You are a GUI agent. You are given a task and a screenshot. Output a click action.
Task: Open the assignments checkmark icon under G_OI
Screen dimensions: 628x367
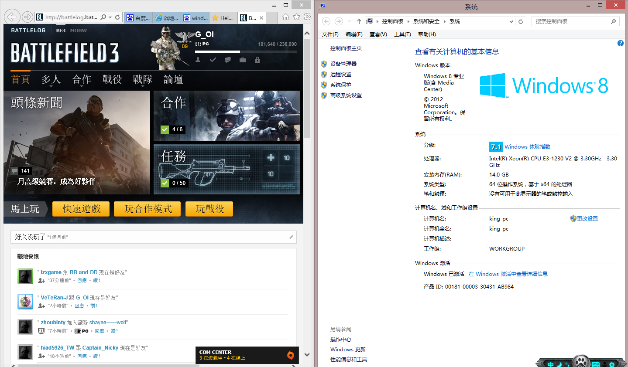coord(213,60)
